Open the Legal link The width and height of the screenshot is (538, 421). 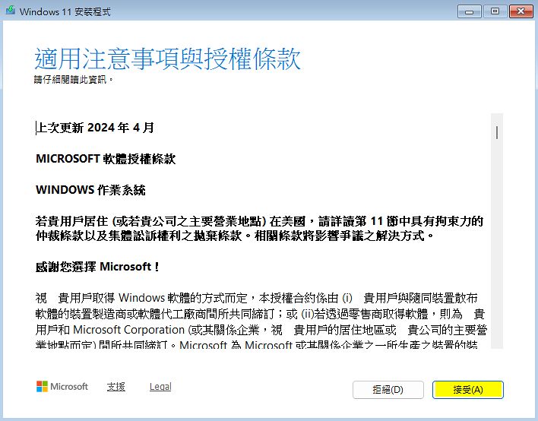[x=160, y=387]
